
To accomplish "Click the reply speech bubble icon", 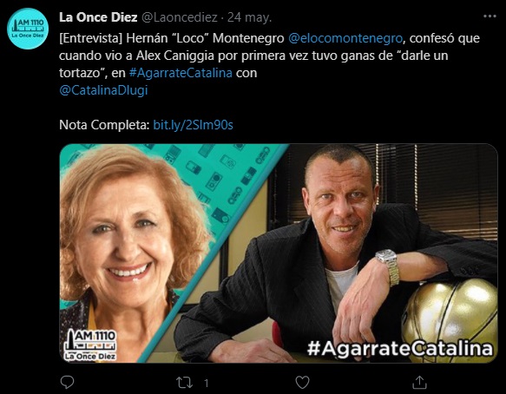I will pyautogui.click(x=67, y=383).
